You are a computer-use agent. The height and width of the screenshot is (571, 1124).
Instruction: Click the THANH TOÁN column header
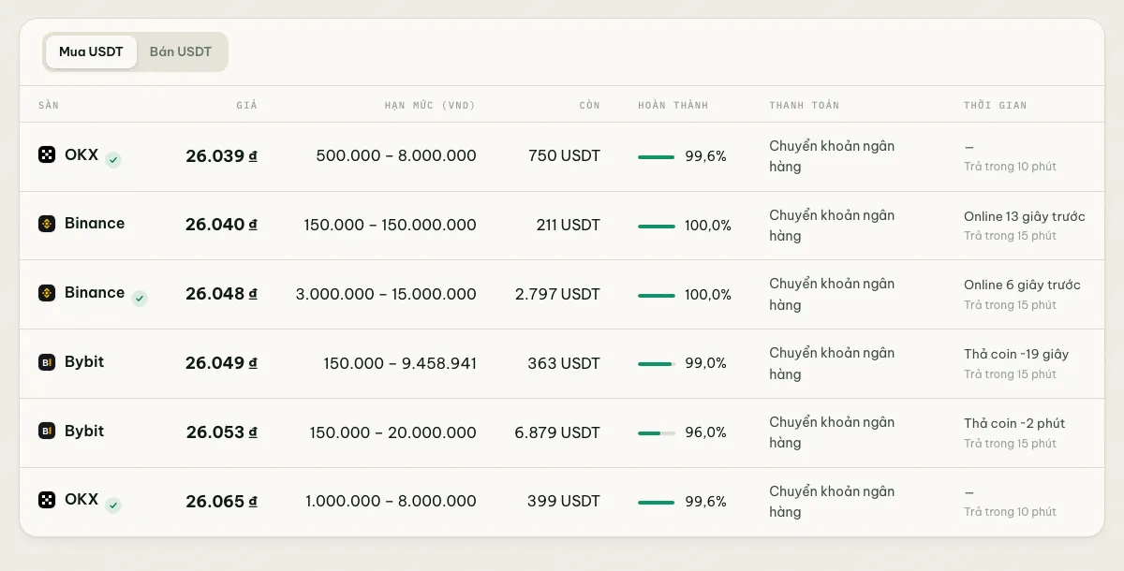(x=805, y=105)
